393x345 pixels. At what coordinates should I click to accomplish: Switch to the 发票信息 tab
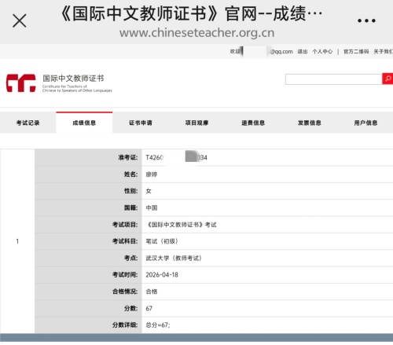coord(310,123)
